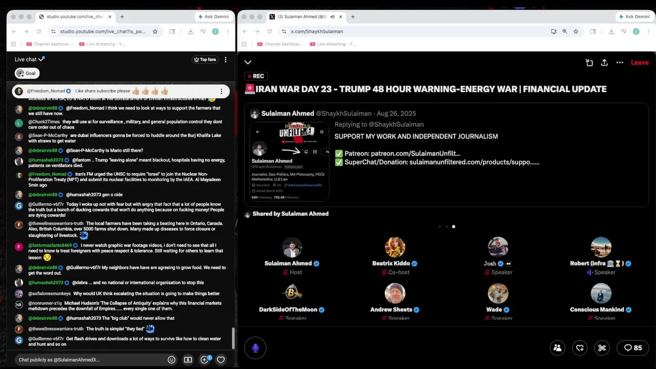Viewport: 656px width, 369px height.
Task: Open Channel dashboard bookmark in X window
Action: tap(280, 44)
